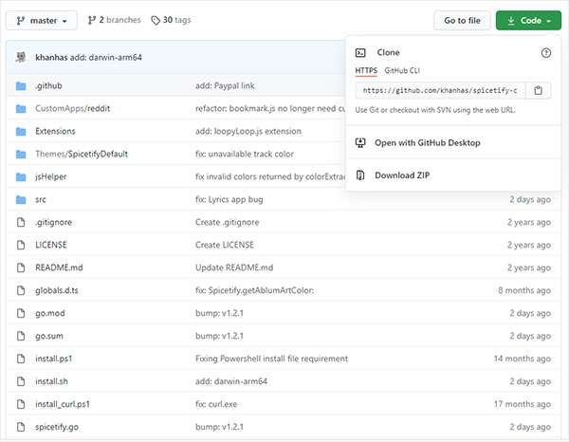This screenshot has width=569, height=442.
Task: Open the globals.d.ts file
Action: [57, 290]
